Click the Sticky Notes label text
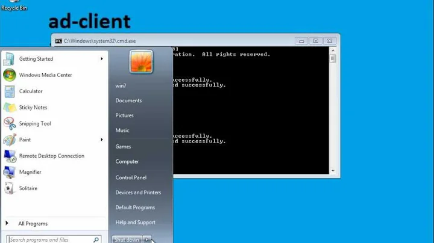The image size is (434, 243). point(33,108)
